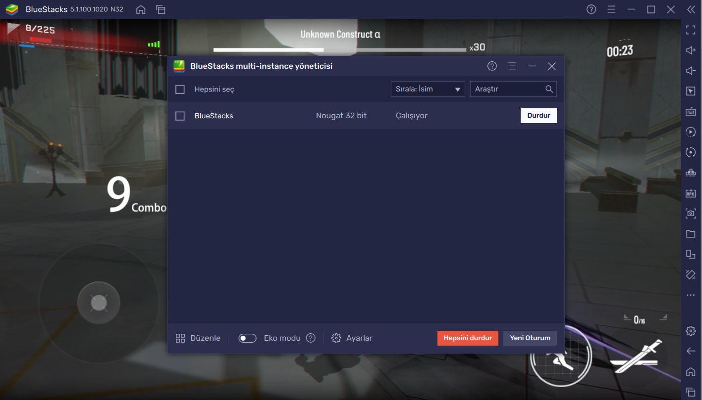Open sync operations icon in sidebar

click(x=691, y=152)
